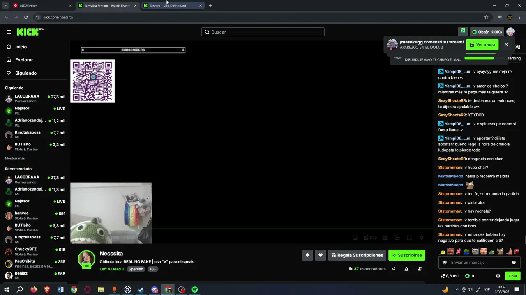526x295 pixels.
Task: Click the chat identity shield icon
Action: pos(444,263)
